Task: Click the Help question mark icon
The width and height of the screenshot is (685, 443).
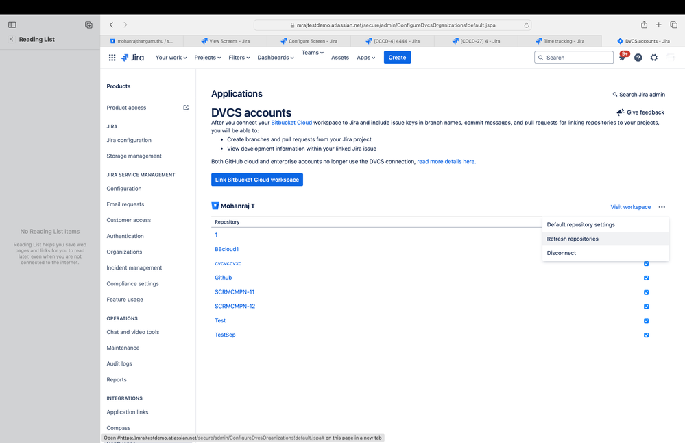Action: pyautogui.click(x=638, y=58)
